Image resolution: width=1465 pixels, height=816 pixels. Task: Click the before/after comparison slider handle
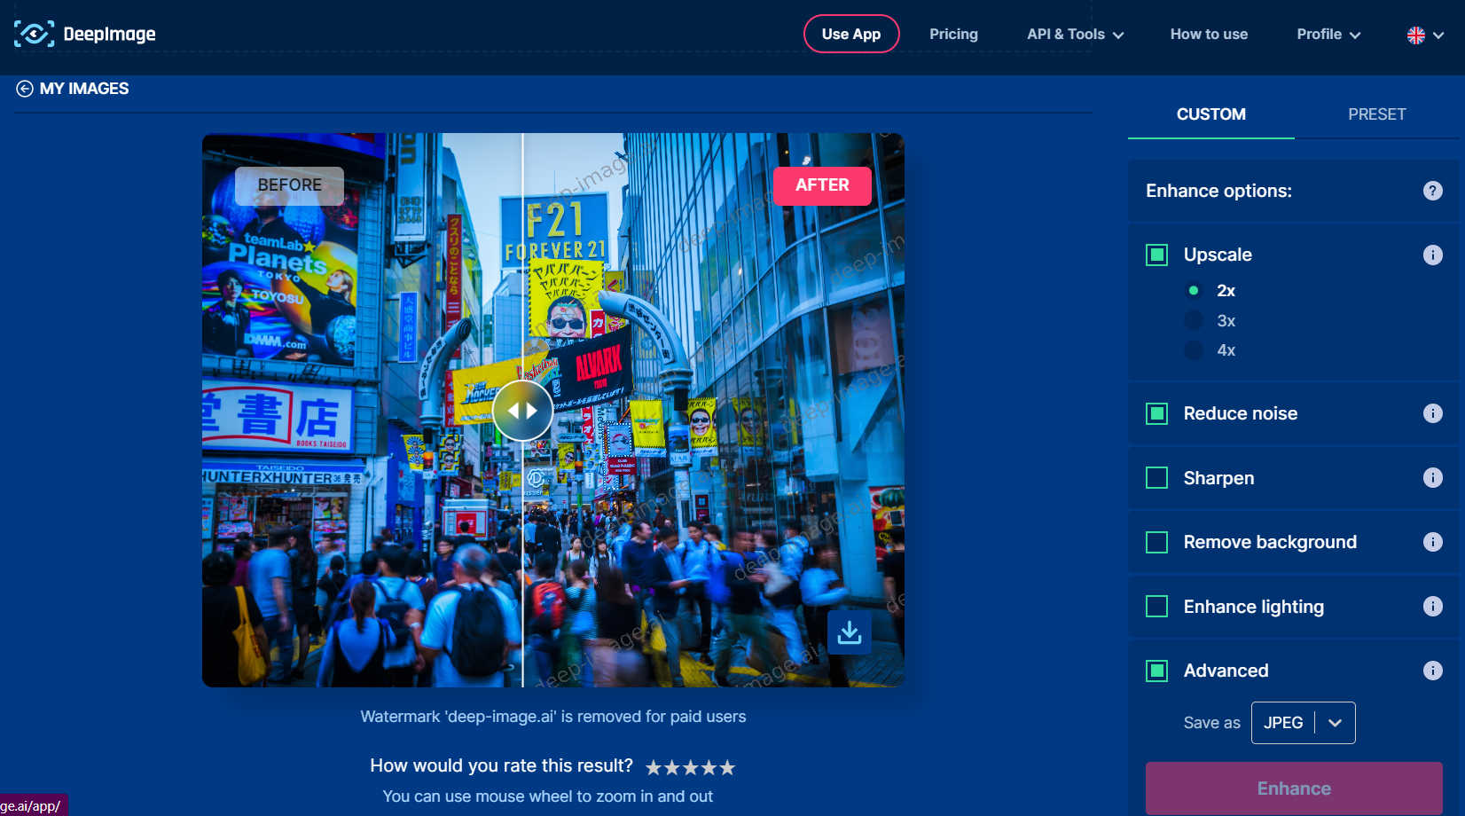[x=523, y=411]
